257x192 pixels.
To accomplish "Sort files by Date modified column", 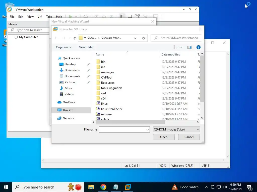I will coord(171,54).
